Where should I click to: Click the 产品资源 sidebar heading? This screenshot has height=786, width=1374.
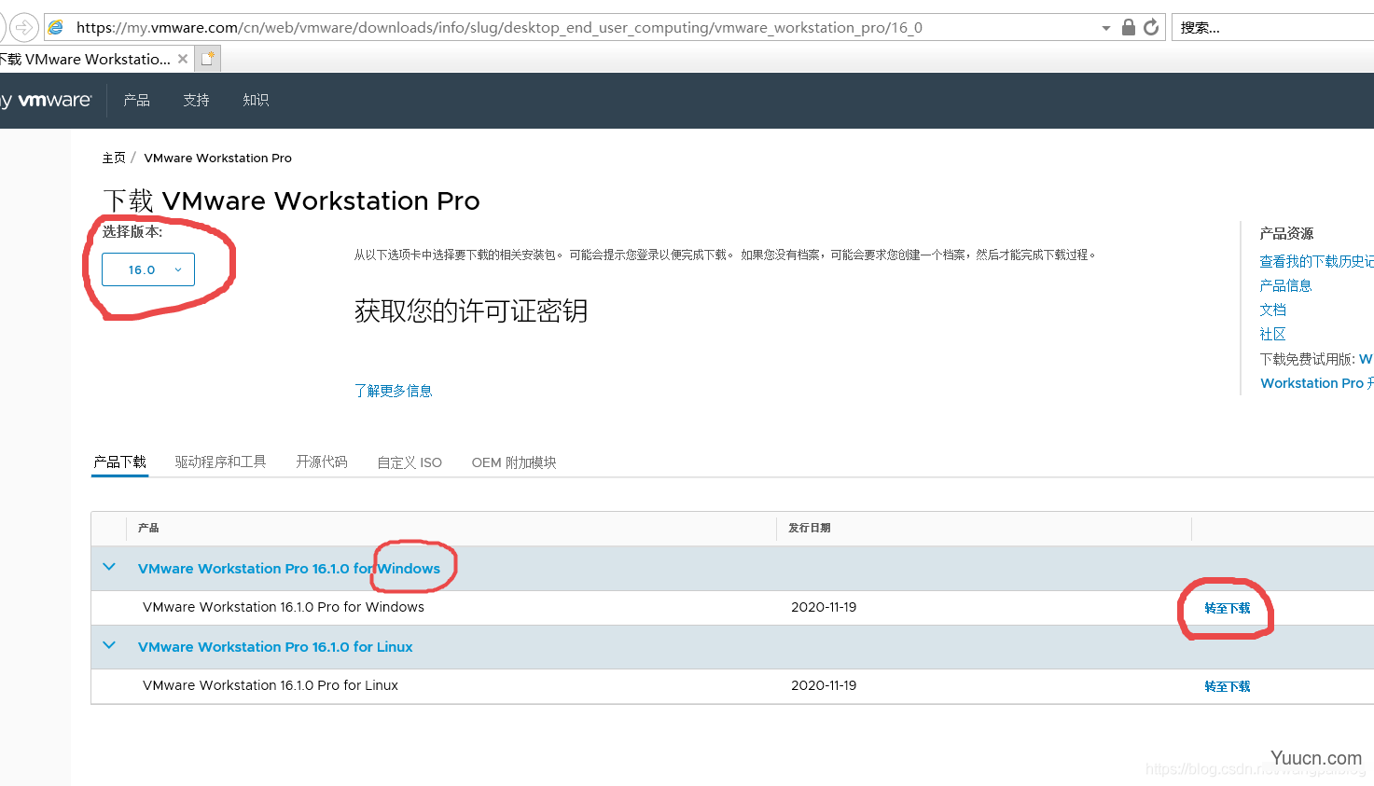pyautogui.click(x=1286, y=233)
